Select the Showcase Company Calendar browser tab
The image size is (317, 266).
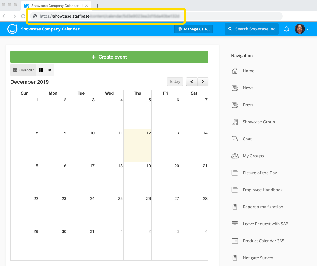coord(56,6)
